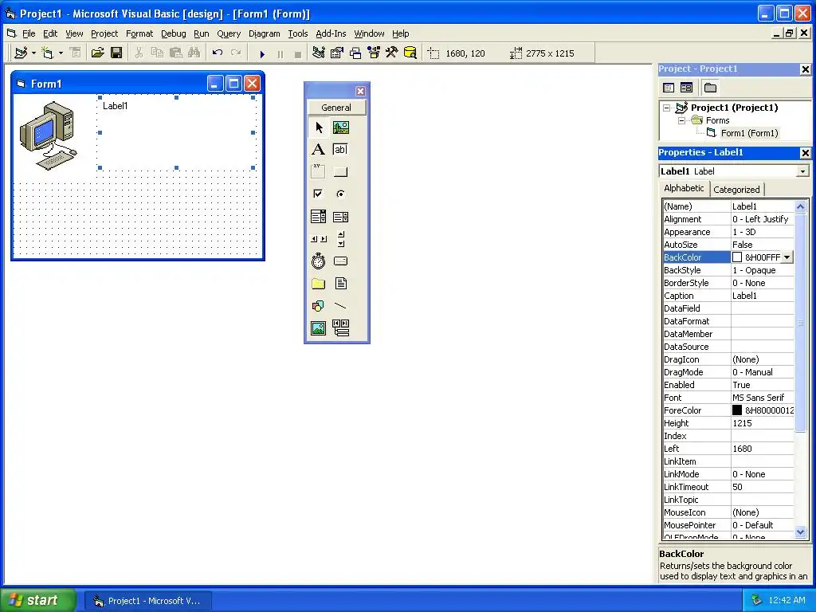Screen dimensions: 816x612
Task: Select the Enabled property row
Action: [728, 385]
